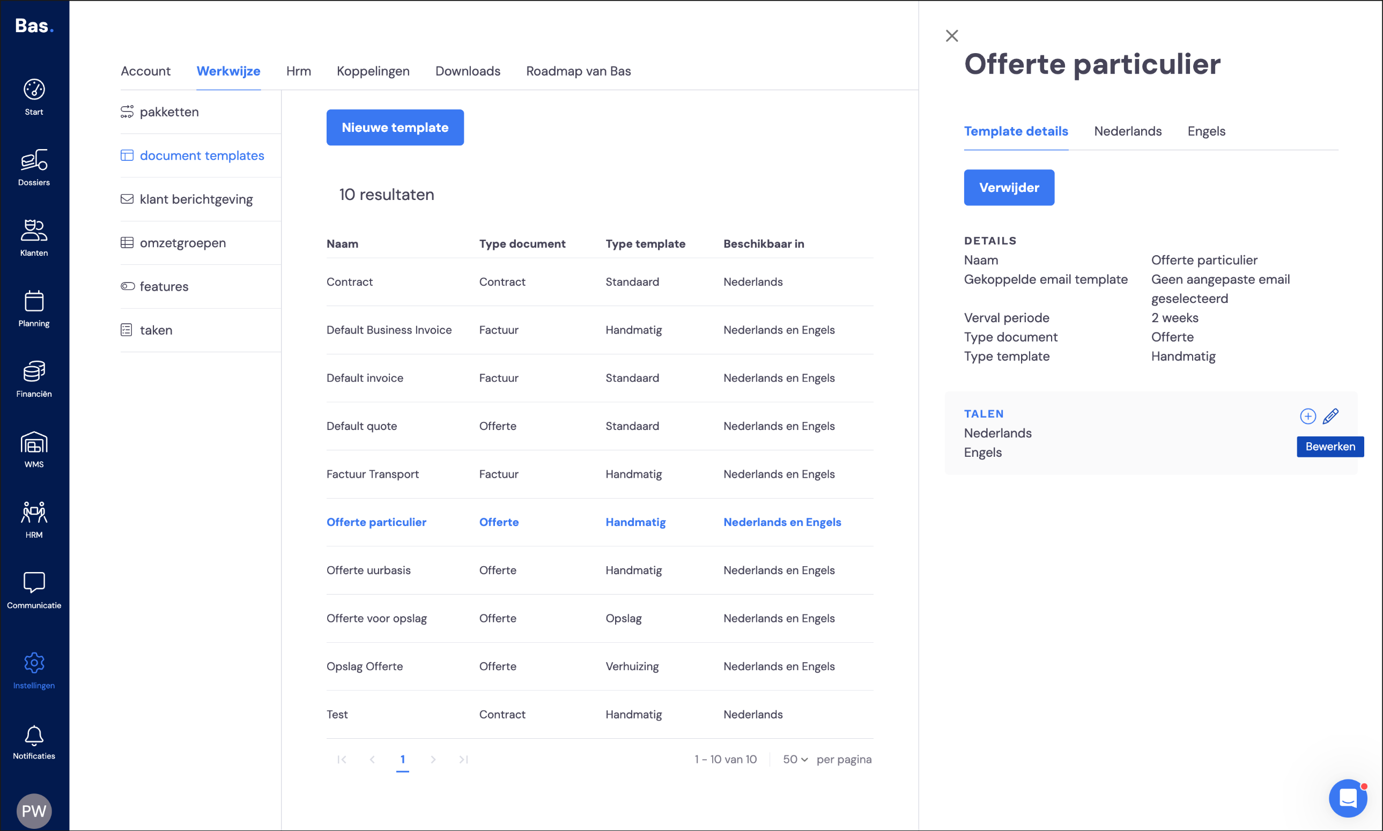
Task: Open pakketten settings item
Action: [x=201, y=112]
